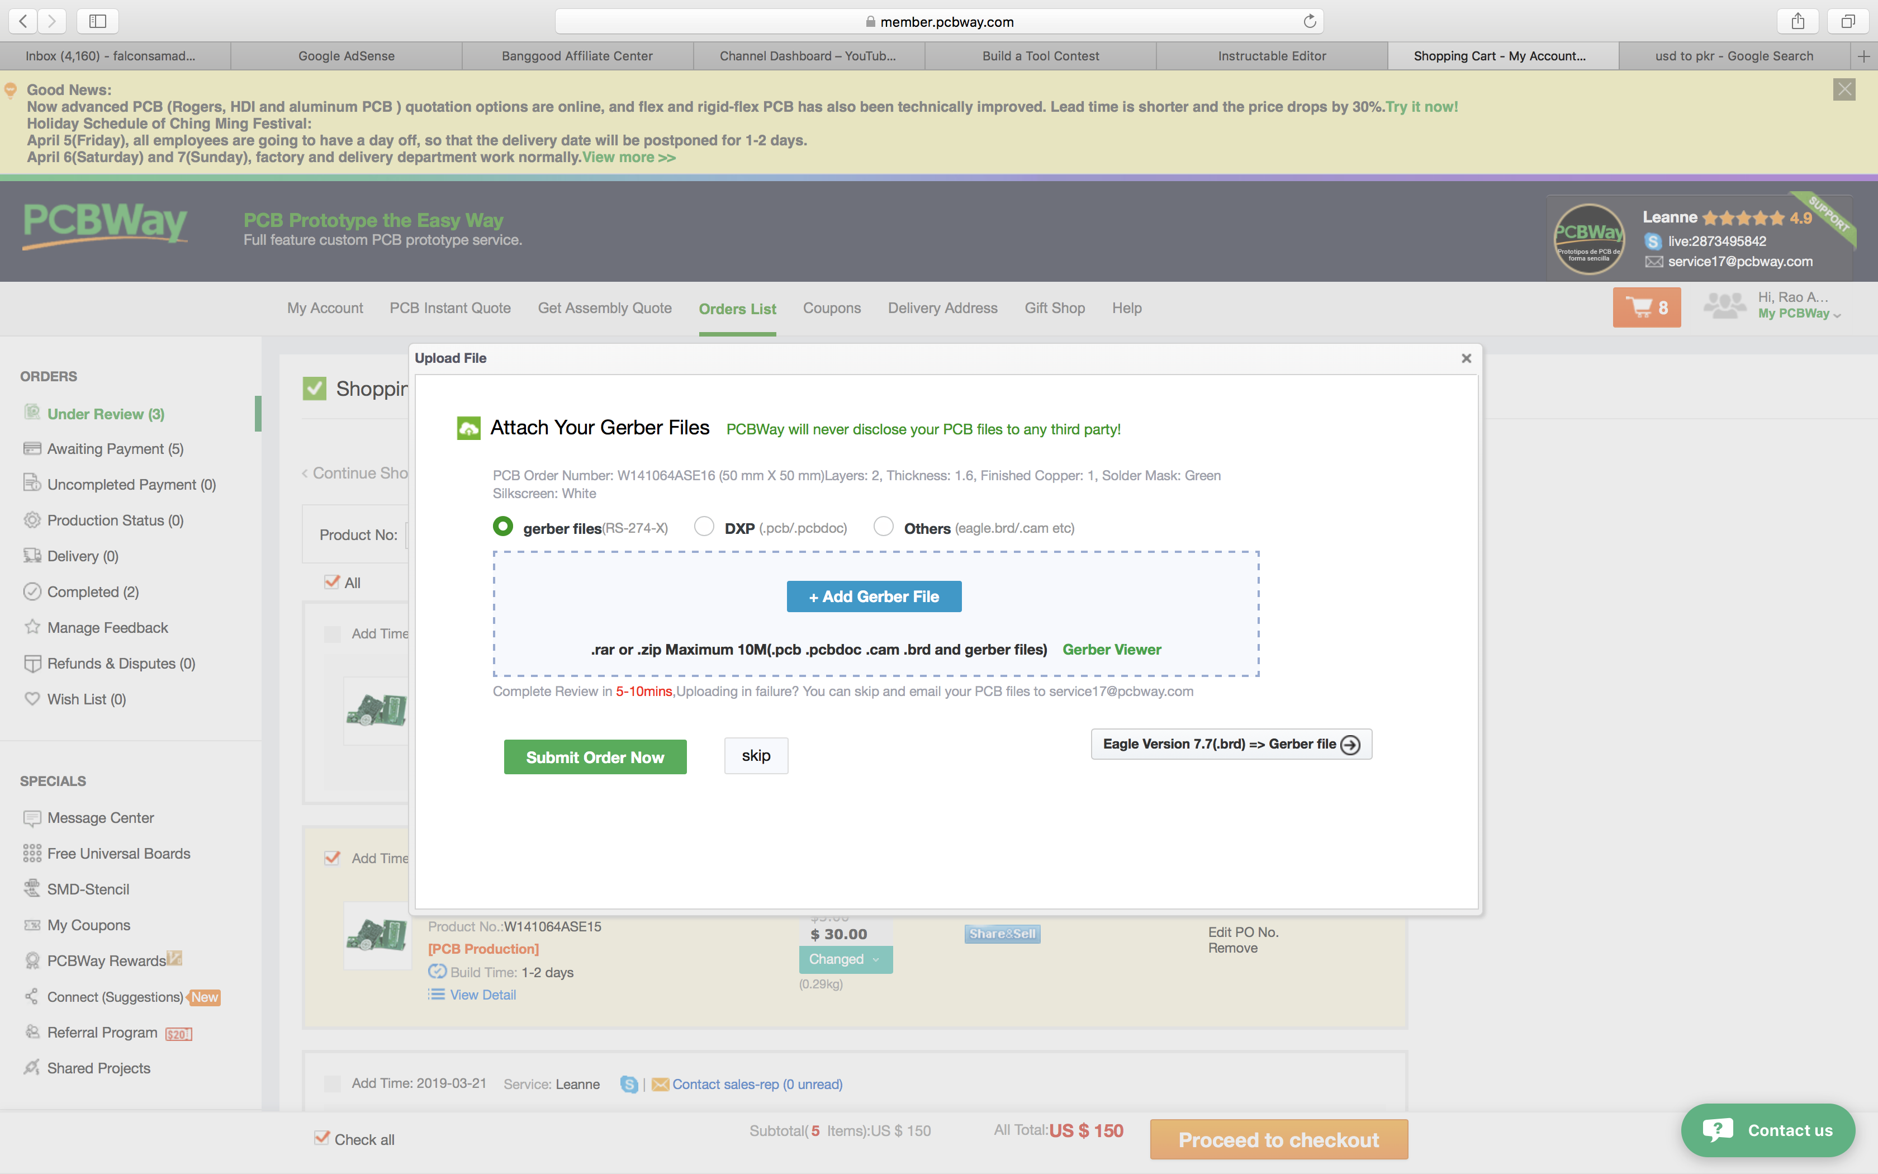
Task: Open the shopping cart icon with 8
Action: [x=1646, y=307]
